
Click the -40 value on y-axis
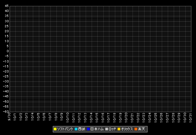[x=6, y=91]
